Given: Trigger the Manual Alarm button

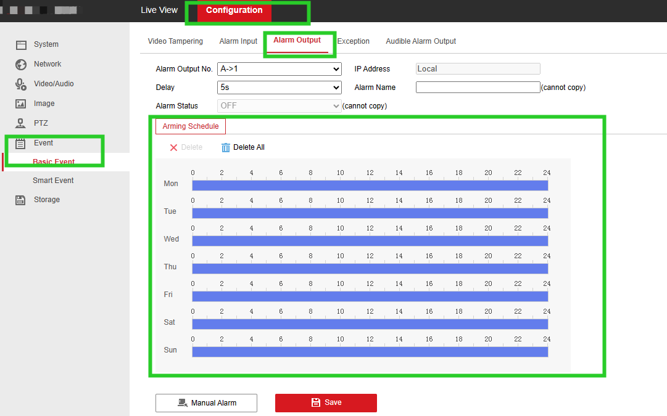Looking at the screenshot, I should (x=206, y=402).
